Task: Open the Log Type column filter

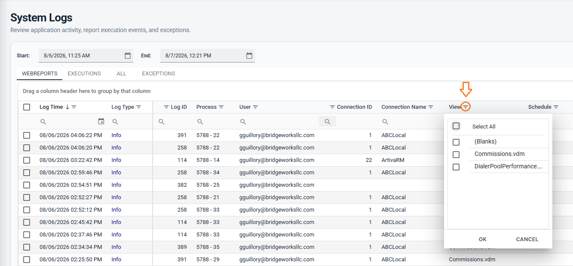Action: pyautogui.click(x=139, y=107)
